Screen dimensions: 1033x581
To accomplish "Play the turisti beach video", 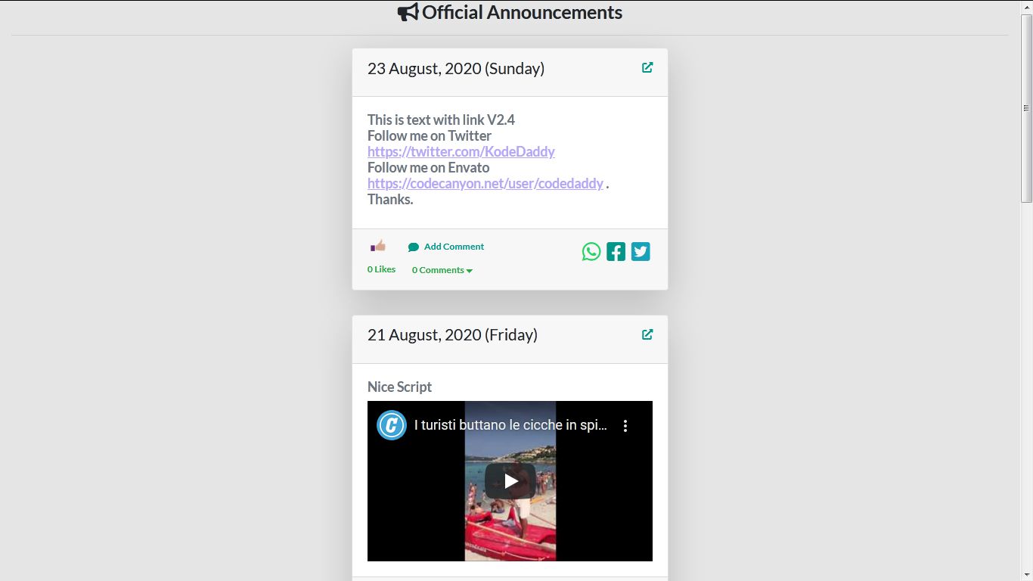I will 509,480.
